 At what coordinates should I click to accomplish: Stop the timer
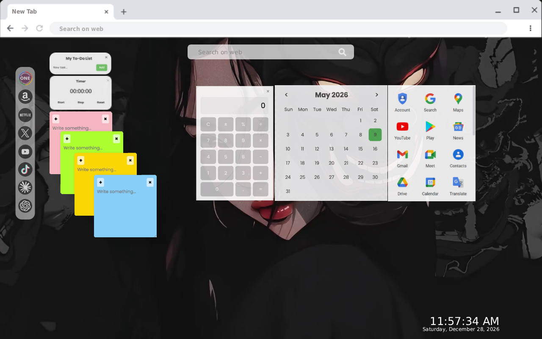tap(80, 103)
